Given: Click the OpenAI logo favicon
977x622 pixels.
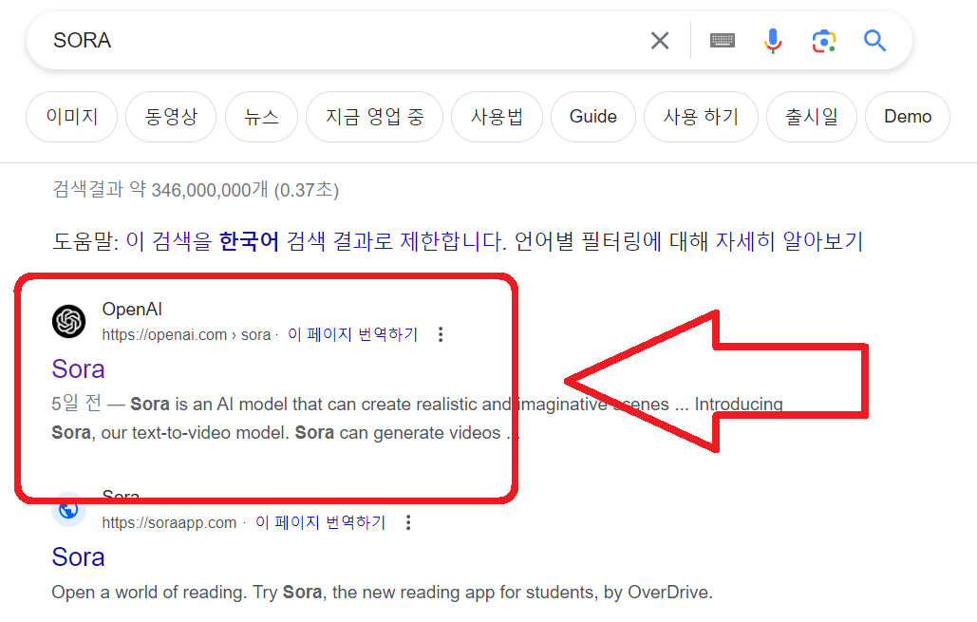Looking at the screenshot, I should (68, 322).
